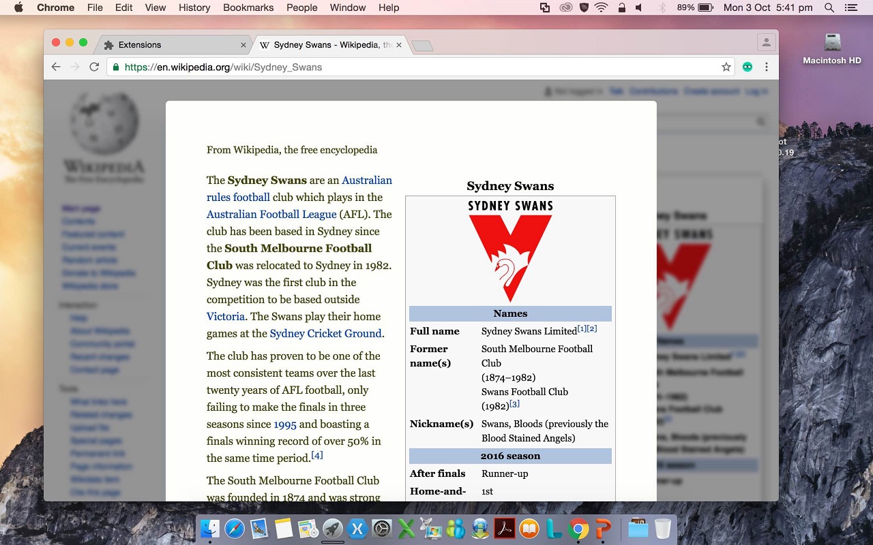The width and height of the screenshot is (873, 545).
Task: Open the People menu
Action: (x=302, y=7)
